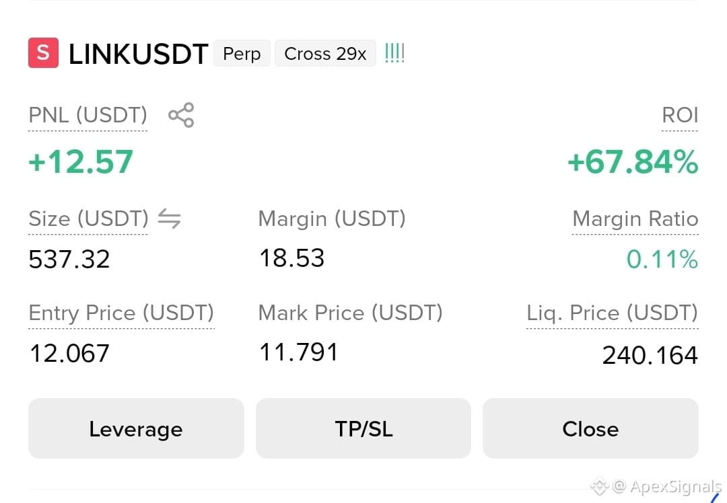Close the LINKUSDT position

pyautogui.click(x=590, y=428)
